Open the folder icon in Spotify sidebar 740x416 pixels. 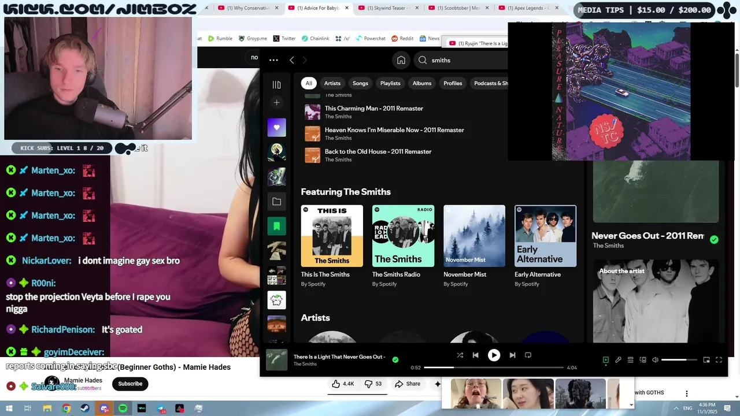pos(276,202)
